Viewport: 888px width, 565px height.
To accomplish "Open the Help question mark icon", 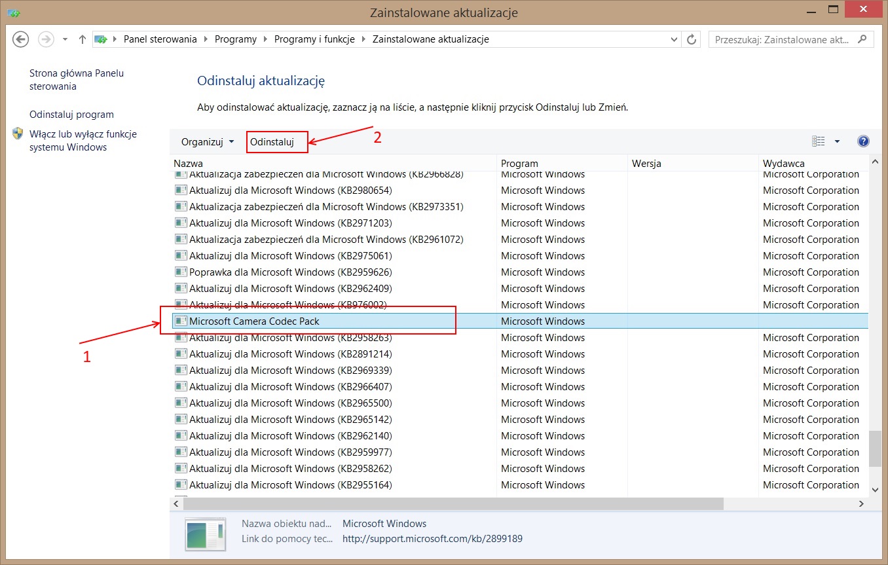I will 863,141.
